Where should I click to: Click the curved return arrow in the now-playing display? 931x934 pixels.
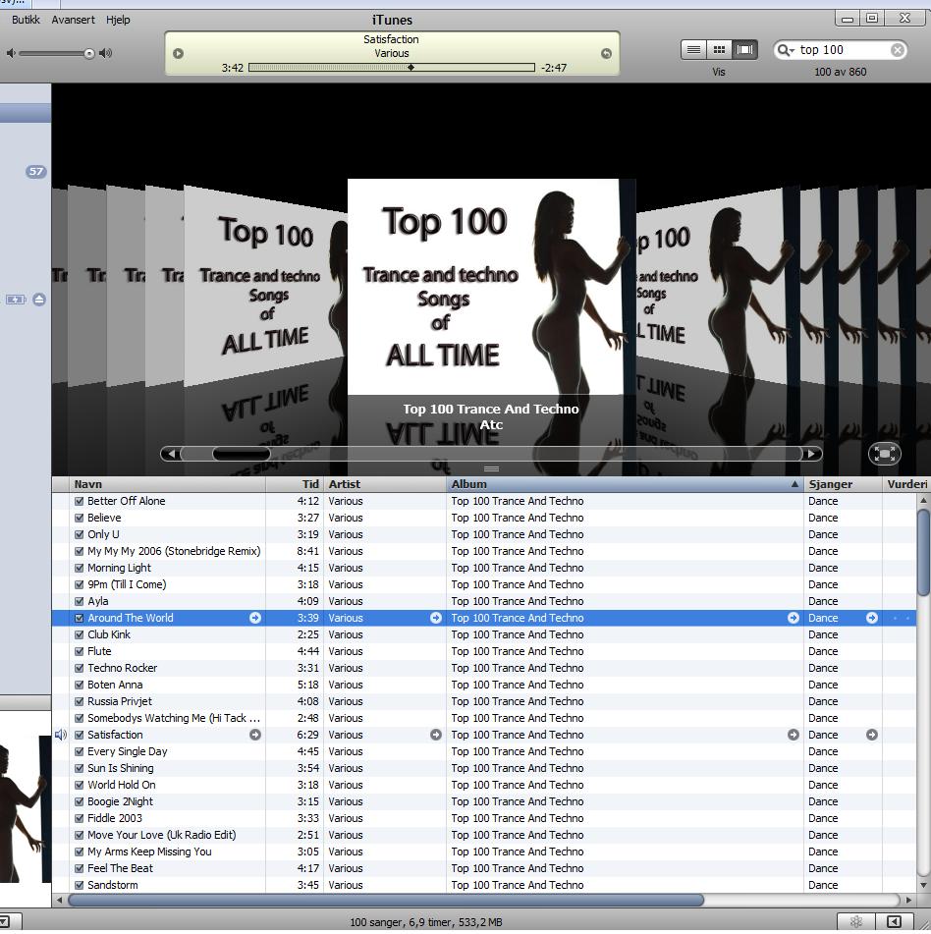(x=606, y=54)
